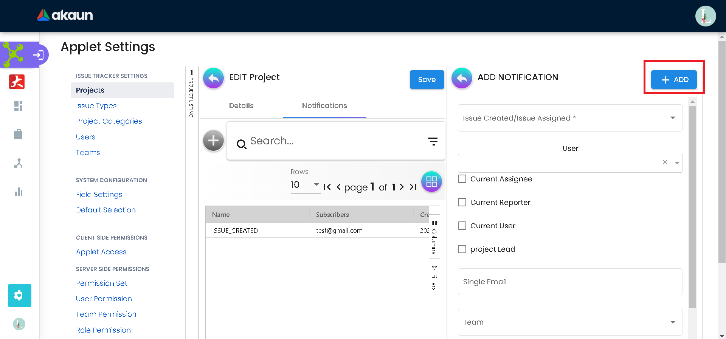
Task: Open the clipboard icon in sidebar
Action: tap(18, 134)
